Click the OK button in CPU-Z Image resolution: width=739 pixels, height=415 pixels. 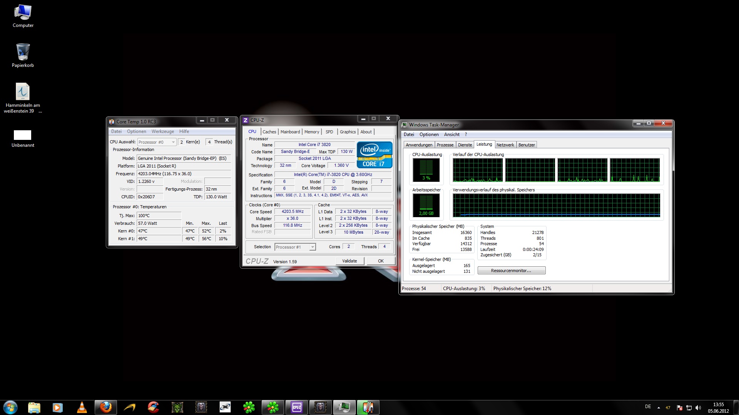pyautogui.click(x=381, y=261)
